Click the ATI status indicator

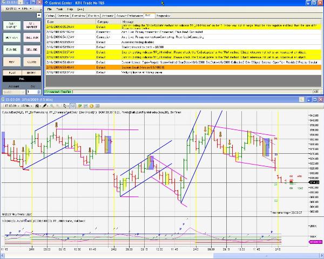(315, 92)
